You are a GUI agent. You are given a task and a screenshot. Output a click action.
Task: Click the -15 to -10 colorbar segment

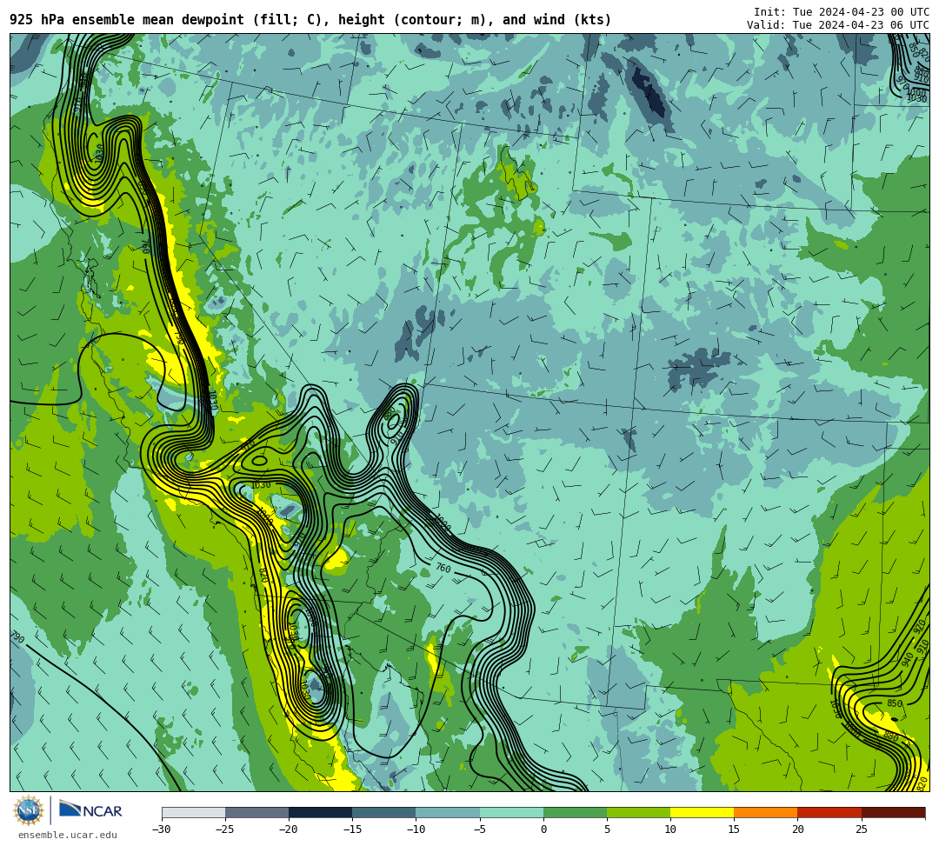click(384, 812)
